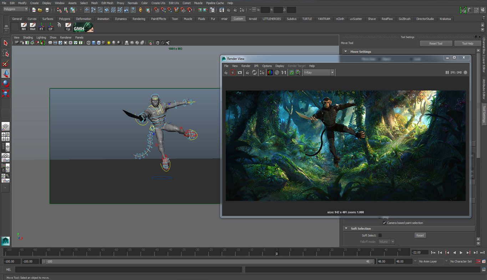Click the range slider handle at 48
This screenshot has height=280, width=487.
click(x=372, y=261)
